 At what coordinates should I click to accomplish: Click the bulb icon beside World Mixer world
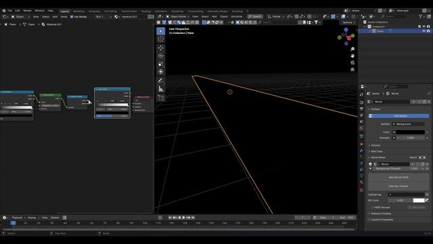coord(370,164)
